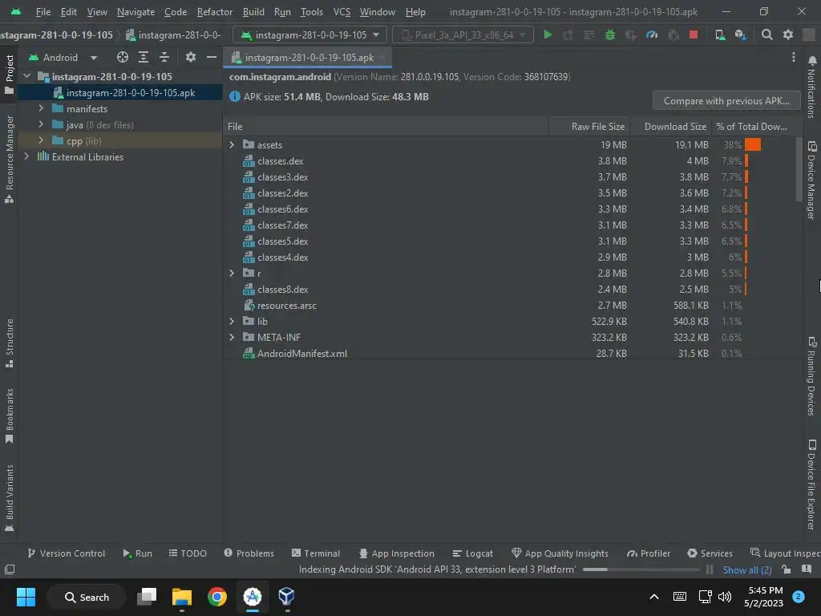Screen dimensions: 821x616
Task: Click Apply Changes and Restart Activity icon
Action: [568, 35]
